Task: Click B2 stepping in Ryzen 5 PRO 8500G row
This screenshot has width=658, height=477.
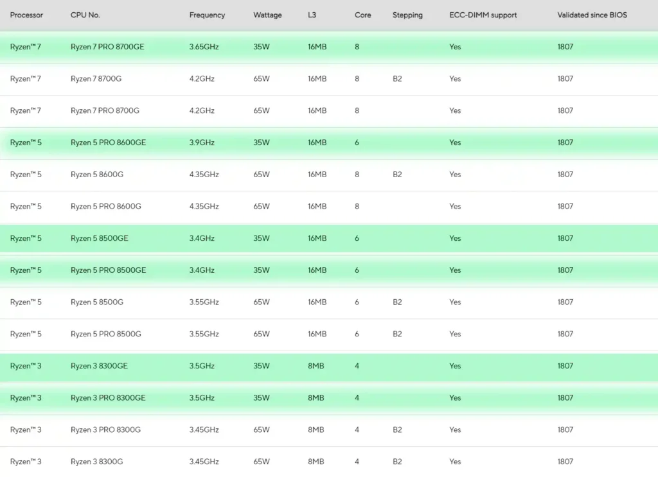Action: pos(397,334)
